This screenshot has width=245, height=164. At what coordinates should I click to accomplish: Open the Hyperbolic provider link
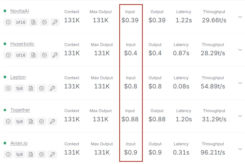22,44
